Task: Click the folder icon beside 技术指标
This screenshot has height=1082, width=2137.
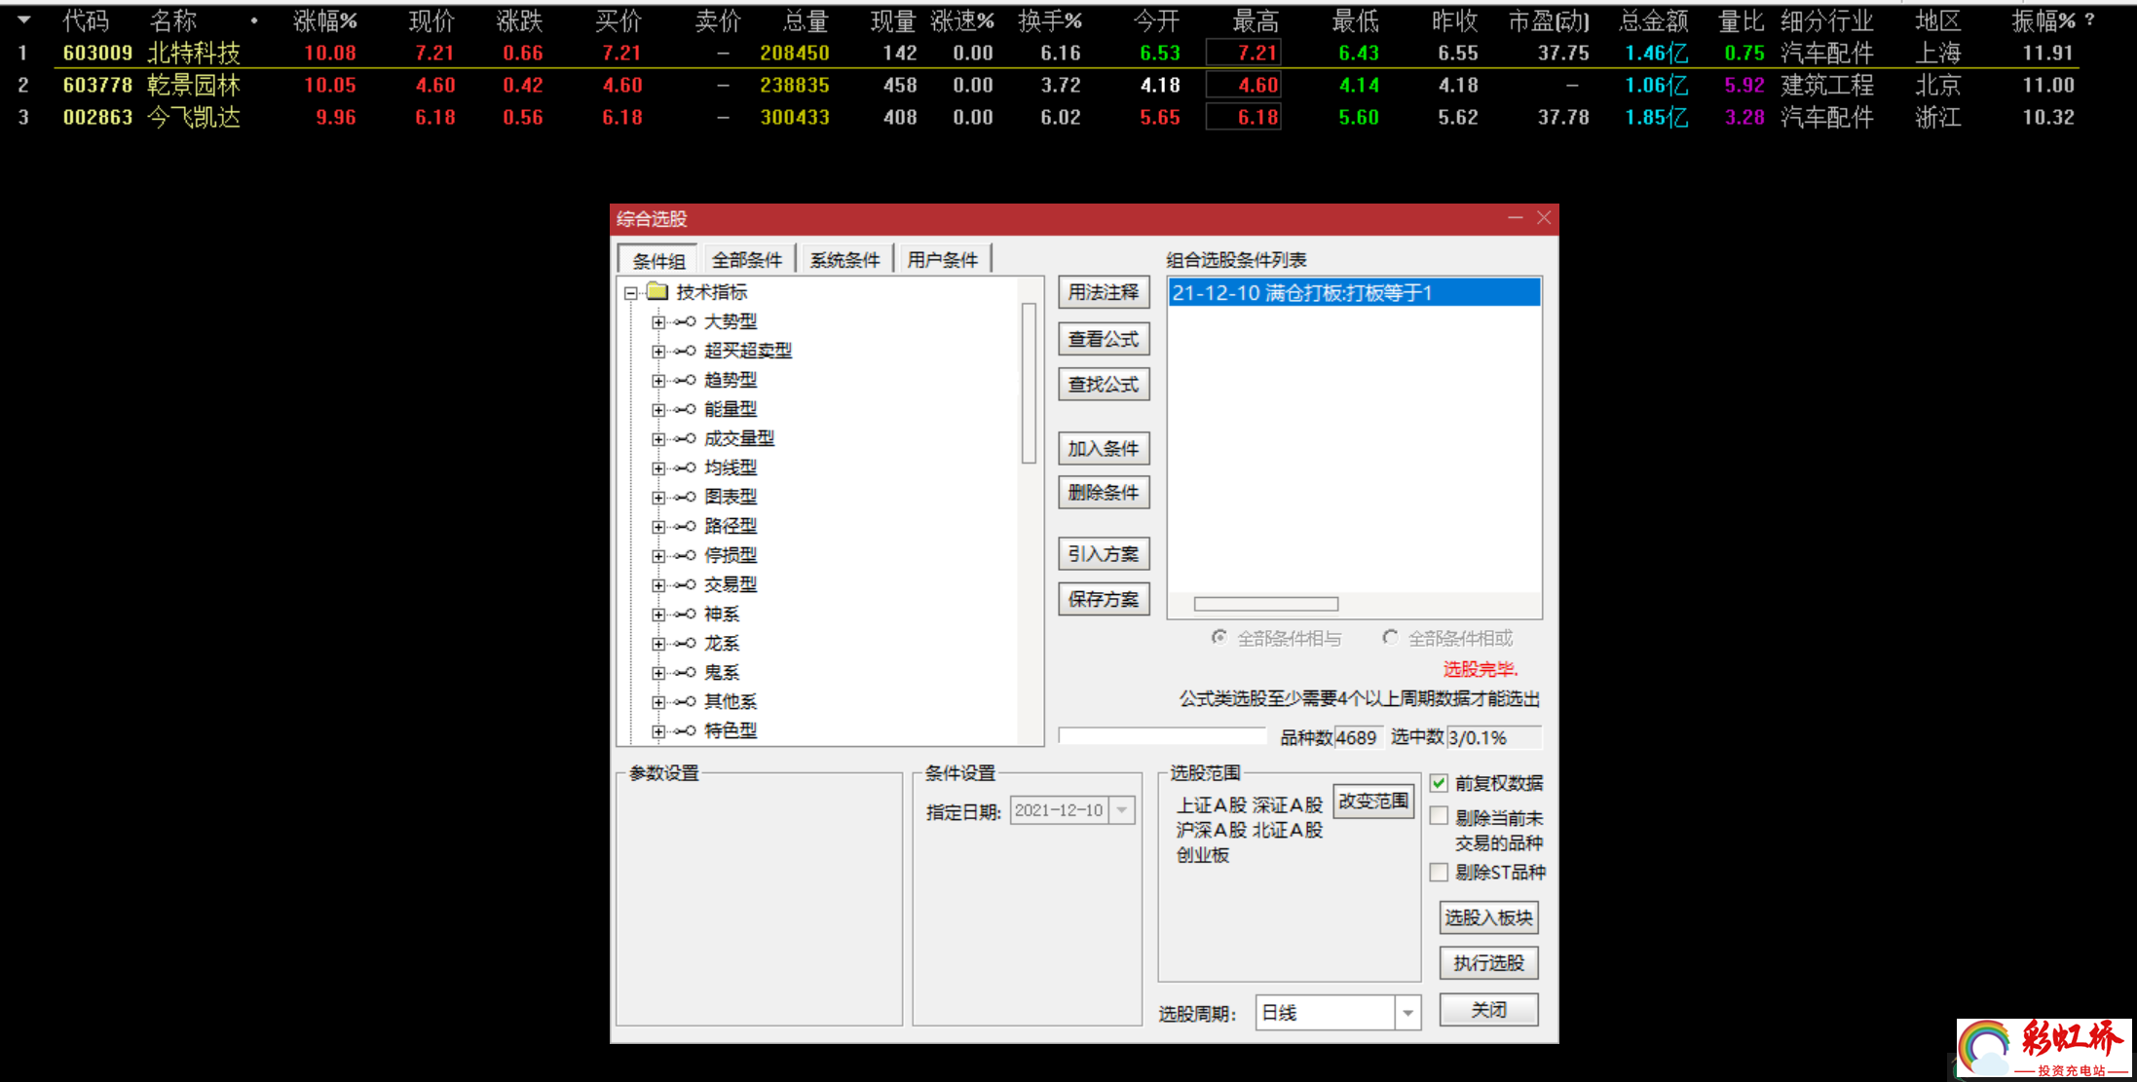Action: coord(658,291)
